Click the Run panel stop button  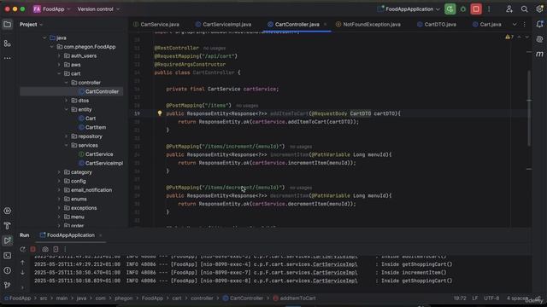(32, 249)
